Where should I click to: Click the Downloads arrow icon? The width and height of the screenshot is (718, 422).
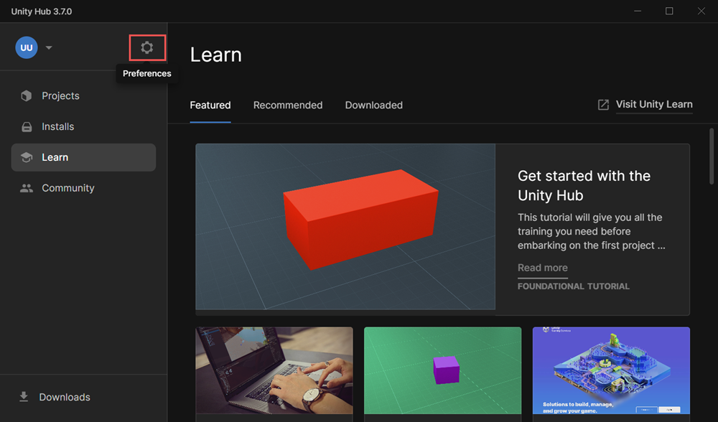(x=24, y=397)
